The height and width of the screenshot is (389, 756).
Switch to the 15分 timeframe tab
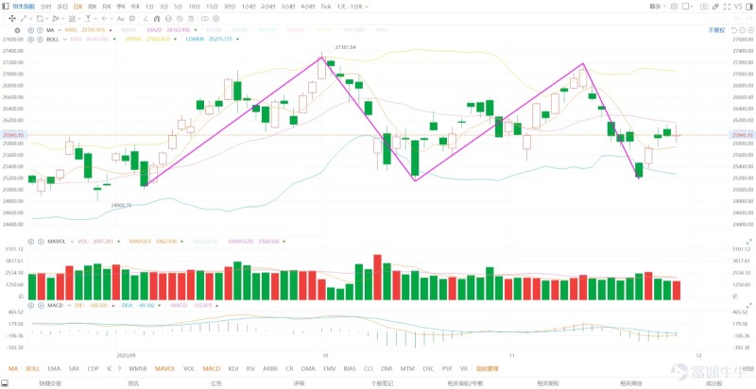point(212,7)
